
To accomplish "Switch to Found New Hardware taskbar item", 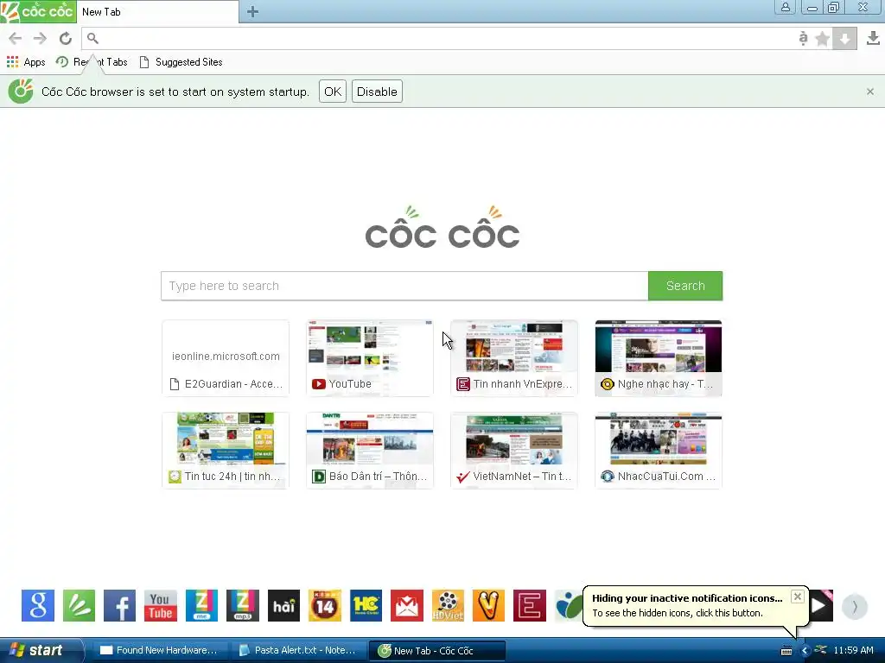I will pos(159,651).
